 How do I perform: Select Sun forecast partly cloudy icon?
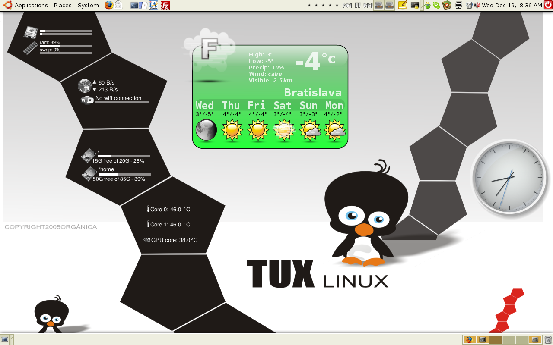310,130
